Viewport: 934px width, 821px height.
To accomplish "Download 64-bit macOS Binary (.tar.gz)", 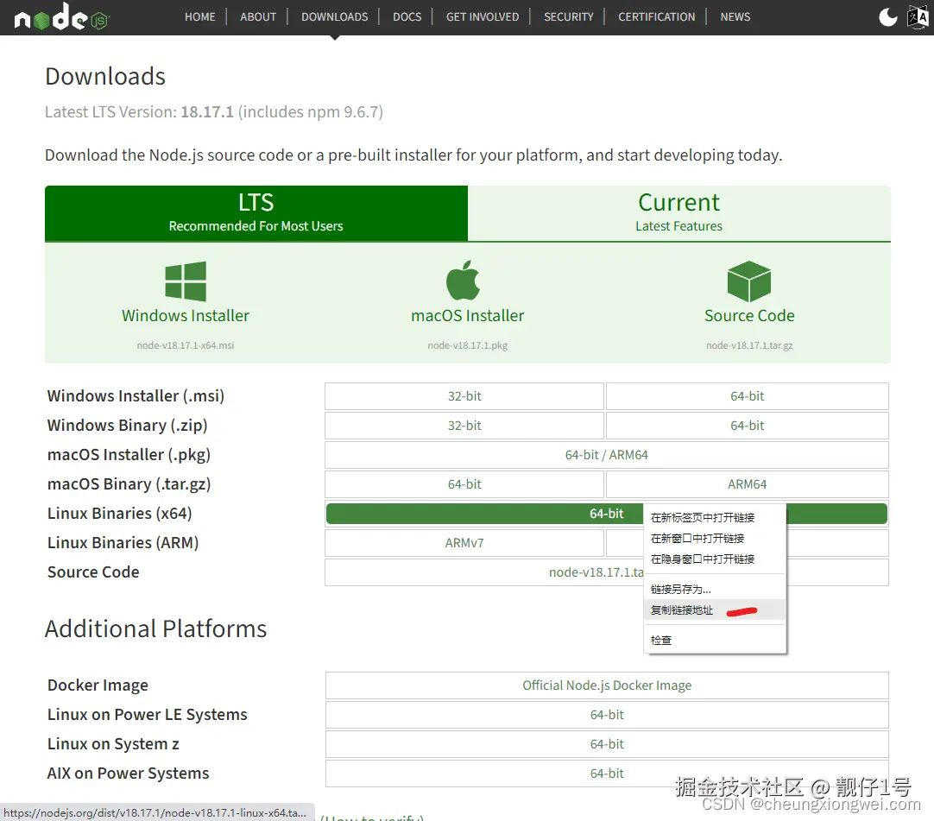I will click(464, 483).
